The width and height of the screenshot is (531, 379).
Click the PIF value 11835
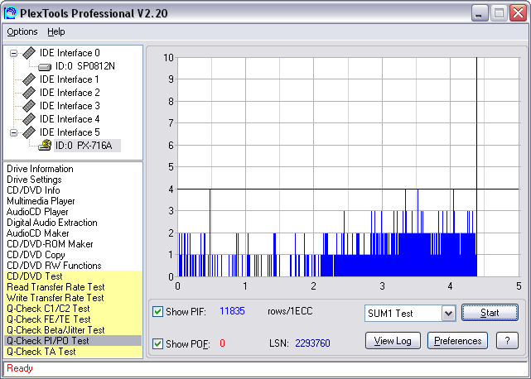(x=232, y=311)
